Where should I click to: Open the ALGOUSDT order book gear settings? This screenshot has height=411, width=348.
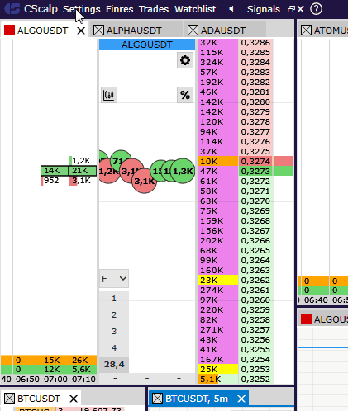[x=185, y=60]
